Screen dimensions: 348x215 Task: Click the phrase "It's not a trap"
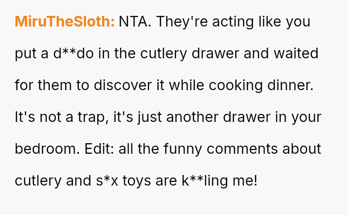(61, 117)
